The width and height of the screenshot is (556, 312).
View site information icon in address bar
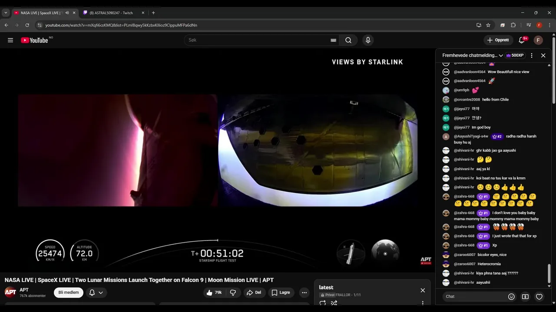click(40, 25)
